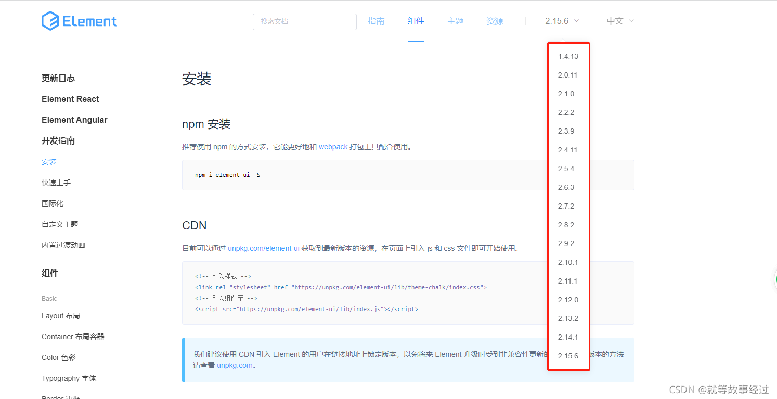
Task: Click the CDN section heading
Action: pos(195,225)
